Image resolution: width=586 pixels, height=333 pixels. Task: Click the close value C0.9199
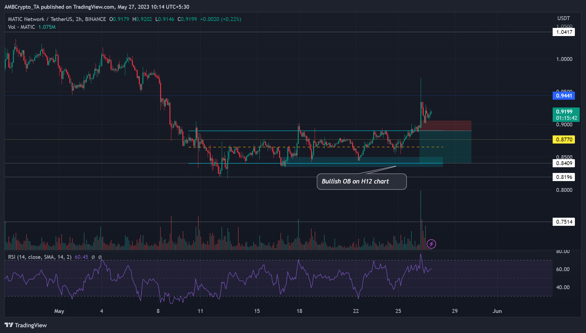point(187,19)
